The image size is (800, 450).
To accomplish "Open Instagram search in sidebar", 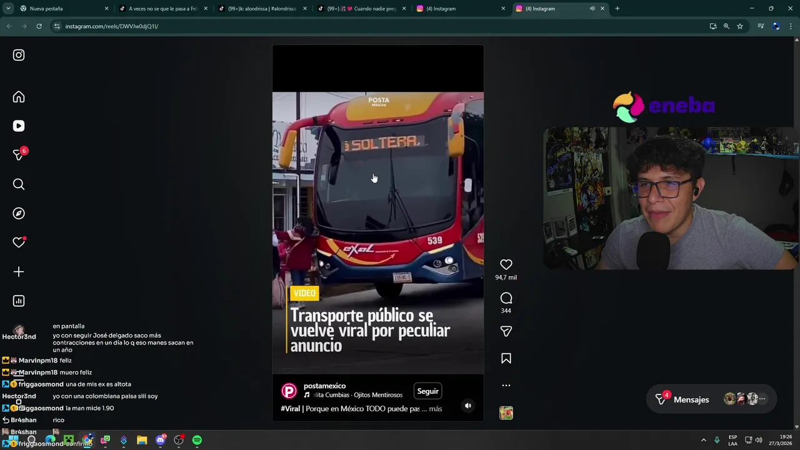I will coord(19,184).
